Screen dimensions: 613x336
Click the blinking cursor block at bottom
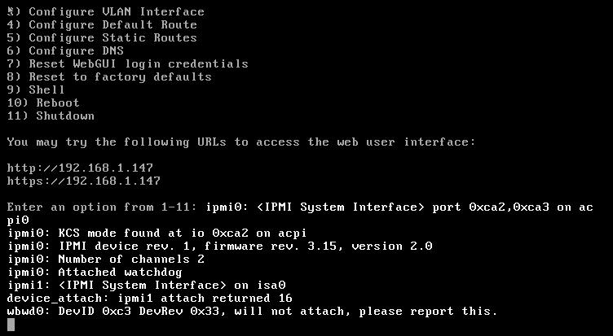click(11, 325)
